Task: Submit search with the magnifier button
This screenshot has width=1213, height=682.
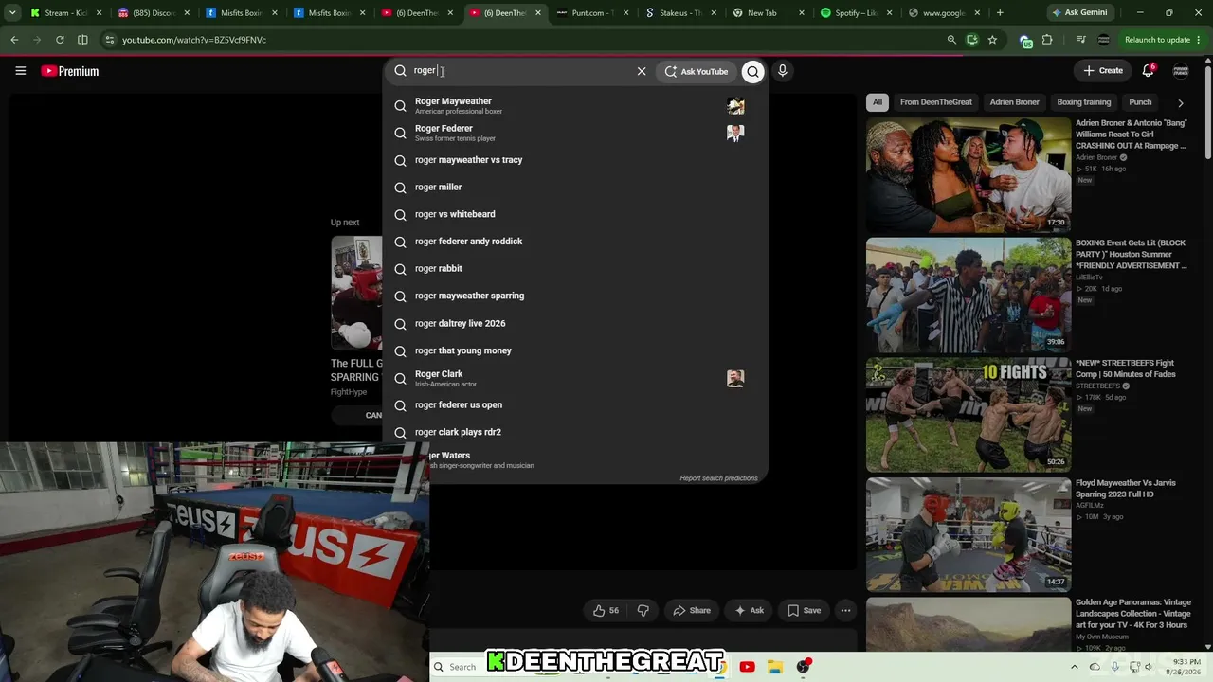Action: [x=752, y=71]
